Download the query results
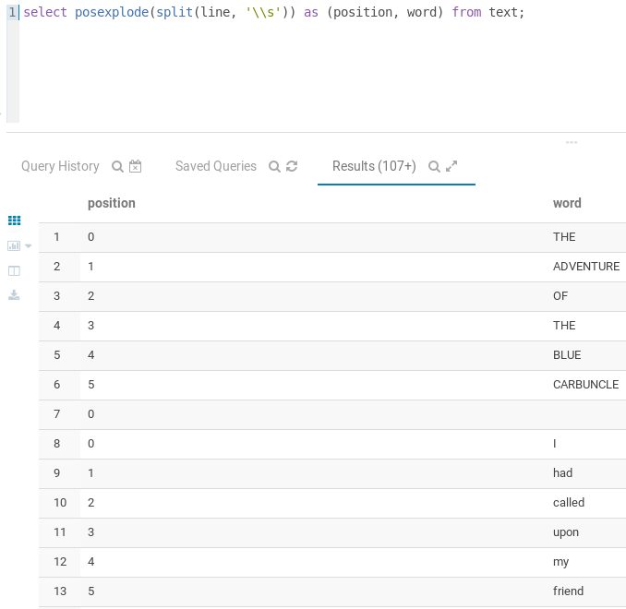The image size is (626, 609). click(x=14, y=295)
